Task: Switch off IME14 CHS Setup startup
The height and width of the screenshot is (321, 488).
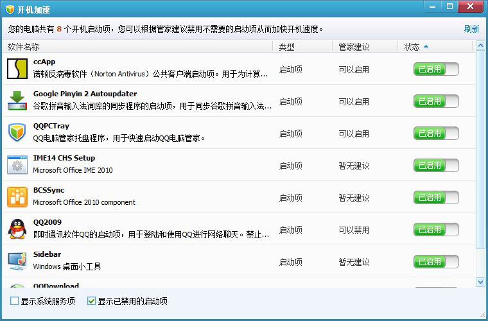Action: (x=436, y=166)
